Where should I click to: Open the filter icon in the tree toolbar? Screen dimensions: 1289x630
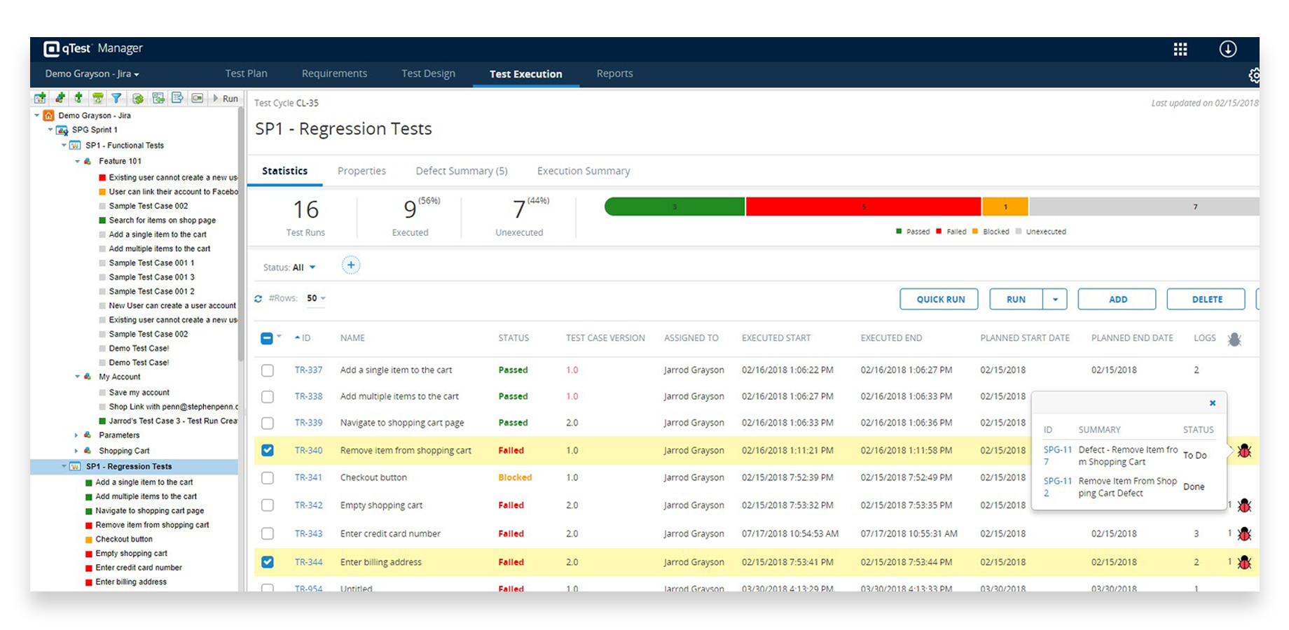point(116,98)
